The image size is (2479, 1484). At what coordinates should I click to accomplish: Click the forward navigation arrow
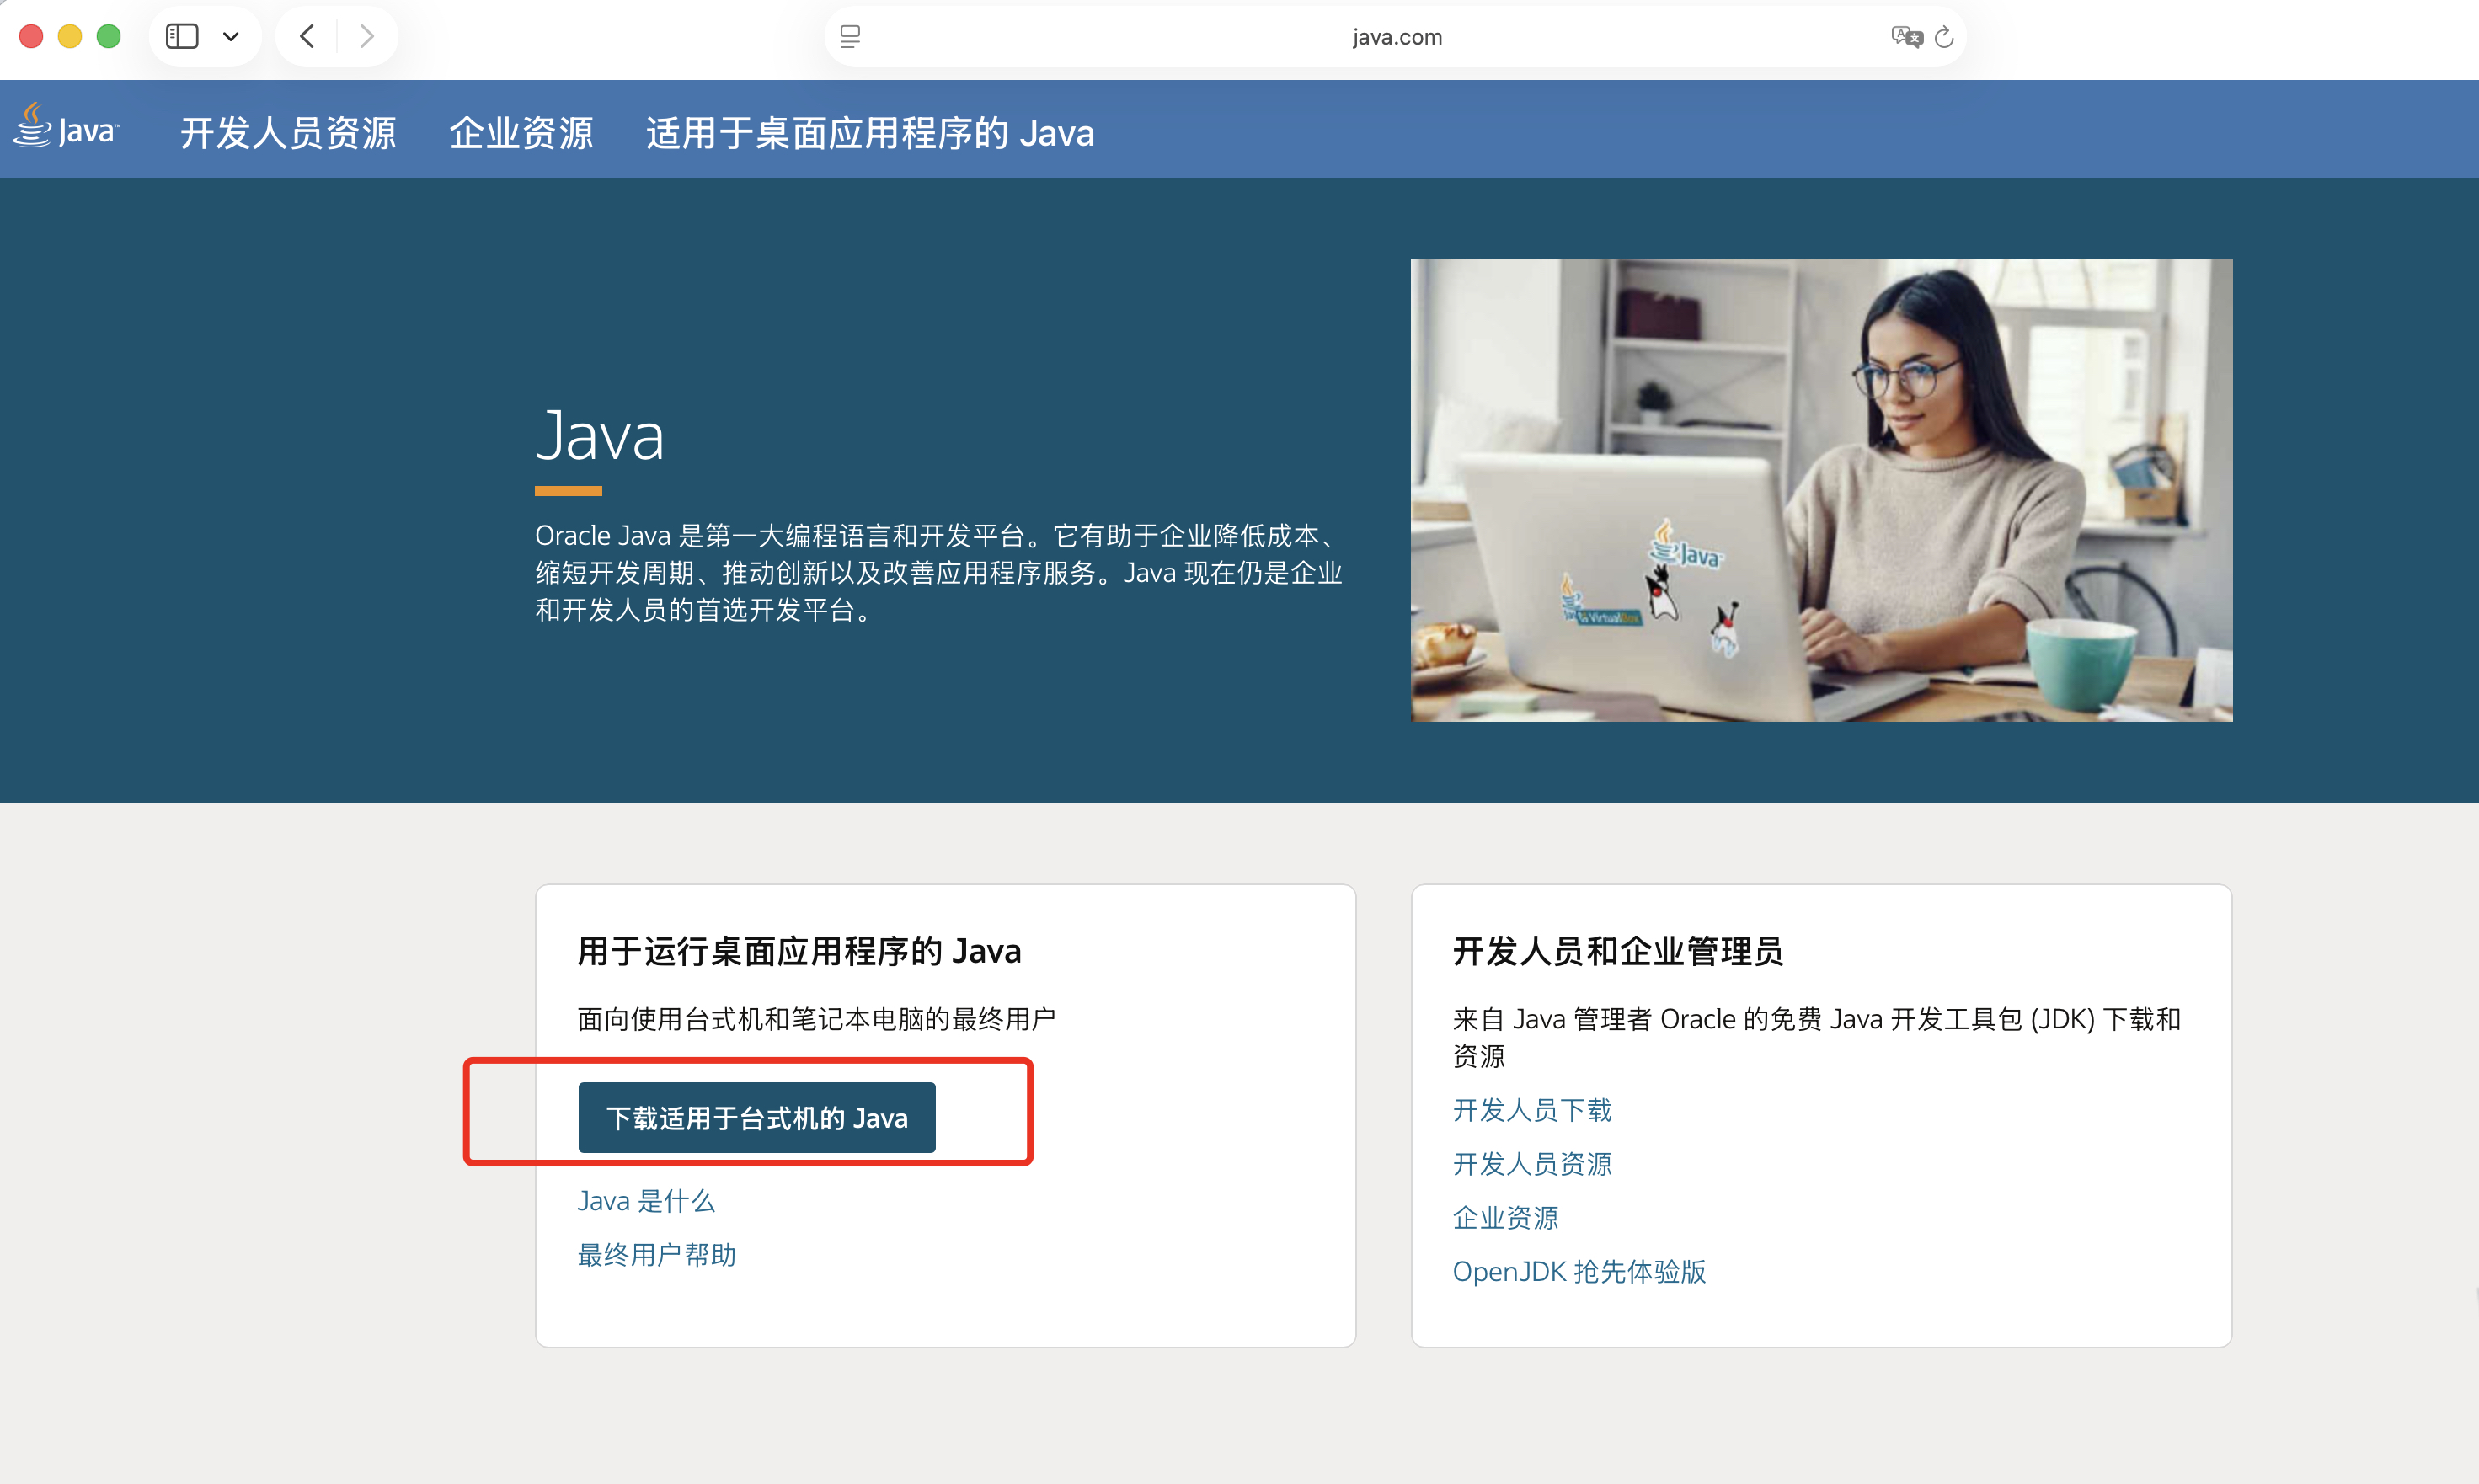click(x=367, y=37)
